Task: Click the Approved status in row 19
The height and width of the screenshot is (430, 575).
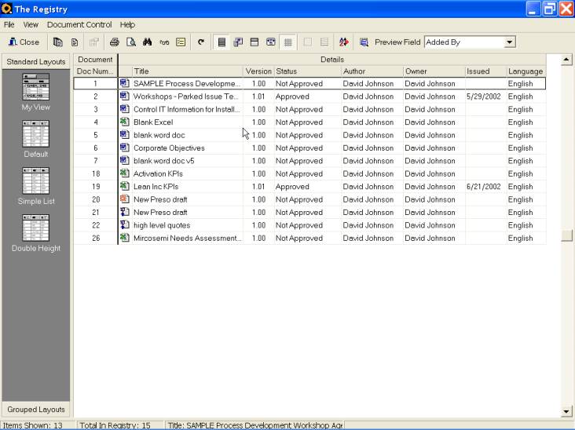Action: coord(292,187)
